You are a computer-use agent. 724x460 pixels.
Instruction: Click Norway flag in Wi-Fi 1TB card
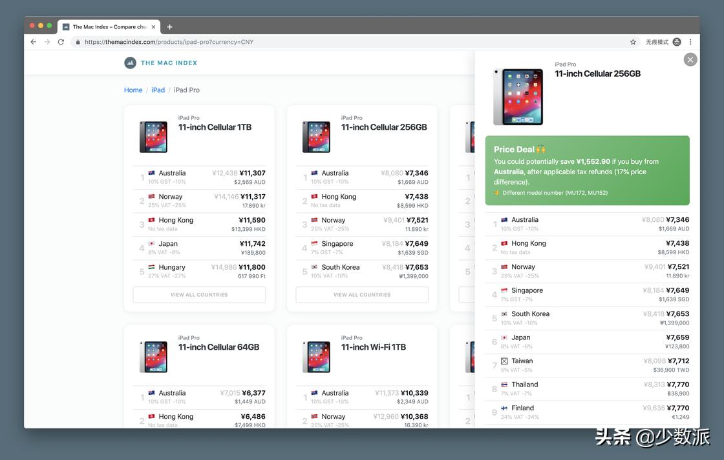click(314, 416)
